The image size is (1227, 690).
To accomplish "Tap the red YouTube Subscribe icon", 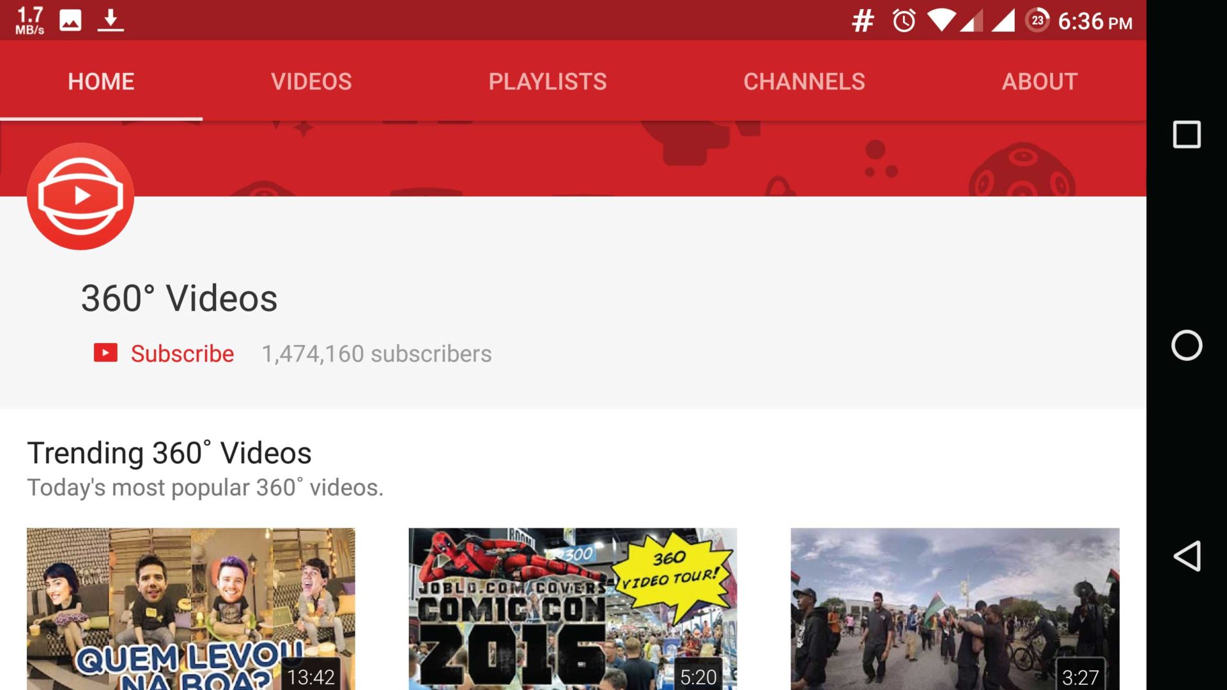I will coord(105,353).
